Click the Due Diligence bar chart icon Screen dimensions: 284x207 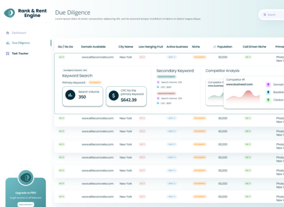pyautogui.click(x=8, y=43)
